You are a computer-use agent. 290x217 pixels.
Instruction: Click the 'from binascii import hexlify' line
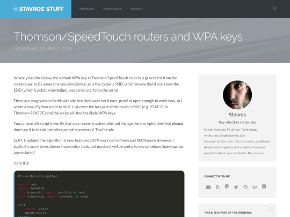tap(52, 192)
